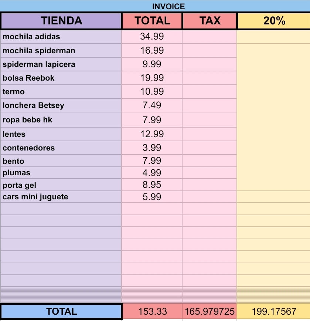Viewport: 310px width, 321px height.
Task: Select the 199.17567 final total cell
Action: 274,311
